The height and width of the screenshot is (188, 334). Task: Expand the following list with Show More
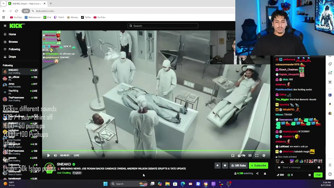8,106
